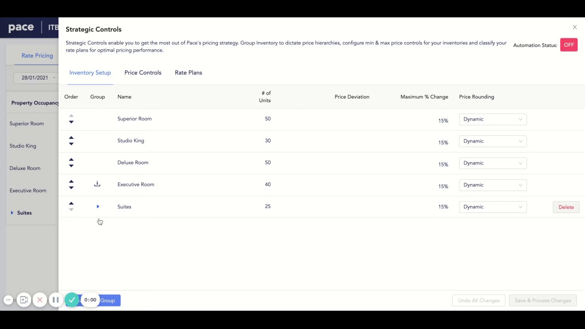This screenshot has width=585, height=329.
Task: Delete the Suites group
Action: click(566, 207)
